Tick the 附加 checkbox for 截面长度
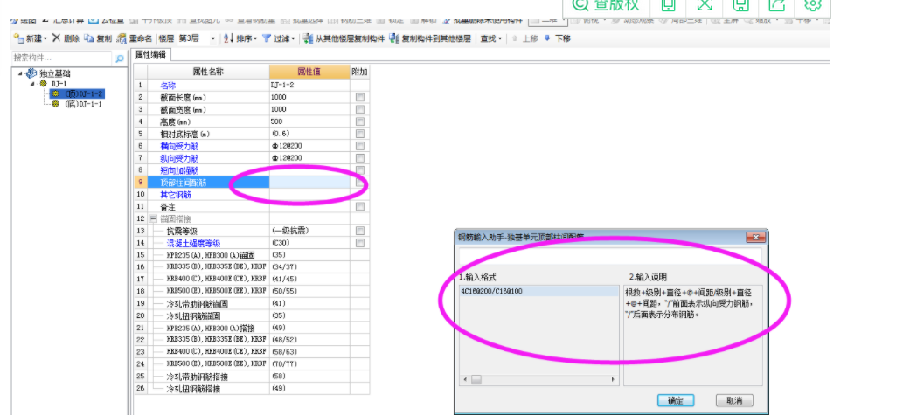This screenshot has width=903, height=415. (x=360, y=97)
